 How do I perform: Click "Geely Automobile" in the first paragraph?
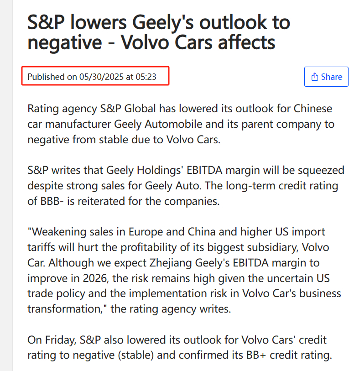(x=158, y=124)
